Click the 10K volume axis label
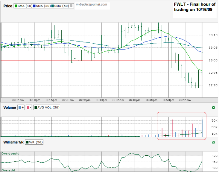This screenshot has height=173, width=219. (x=214, y=134)
